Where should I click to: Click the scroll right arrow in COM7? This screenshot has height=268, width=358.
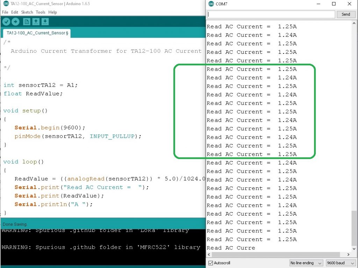coord(348,254)
